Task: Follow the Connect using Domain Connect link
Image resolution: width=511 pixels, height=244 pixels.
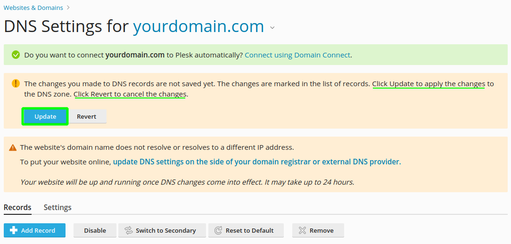Action: (x=297, y=55)
